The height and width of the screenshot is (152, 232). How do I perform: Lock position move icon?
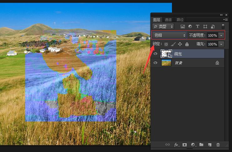click(x=180, y=44)
